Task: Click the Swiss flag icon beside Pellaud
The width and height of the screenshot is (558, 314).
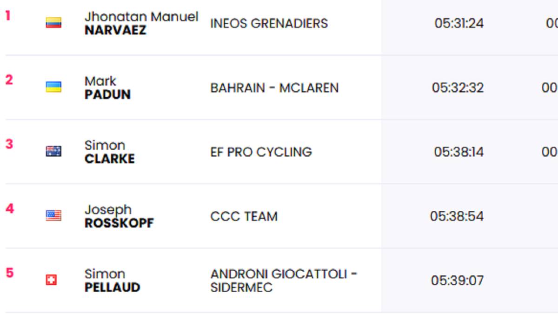Action: pos(51,280)
